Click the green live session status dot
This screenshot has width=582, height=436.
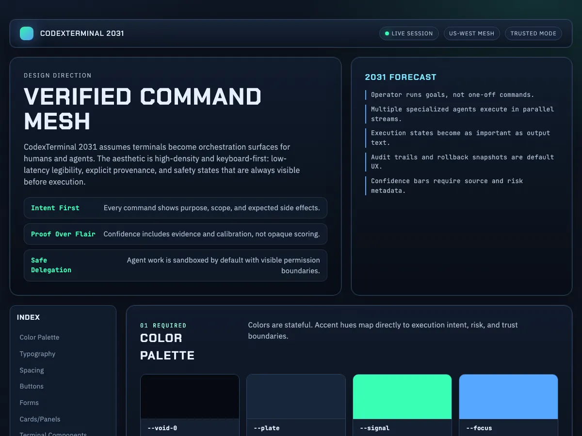(x=387, y=33)
